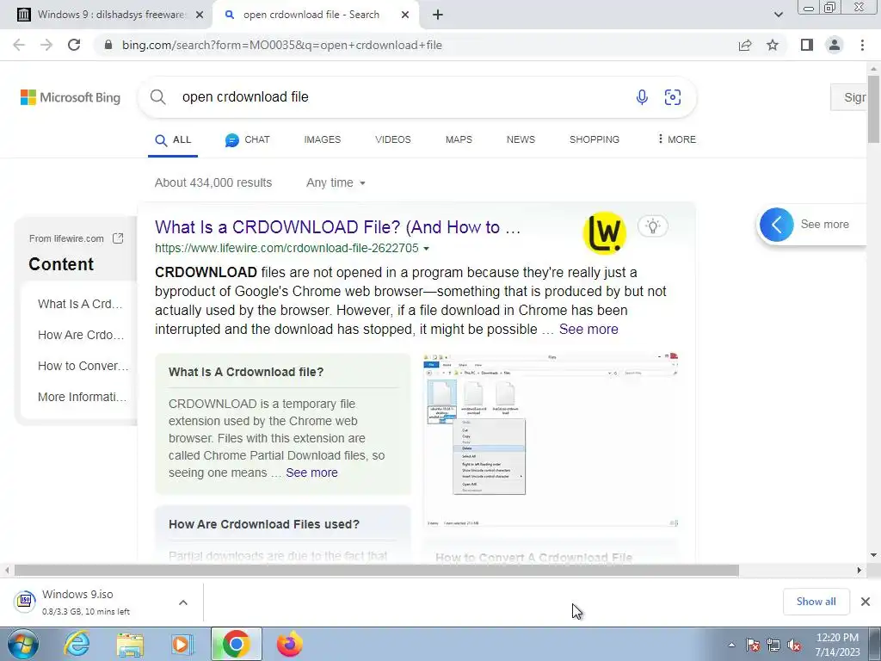Click the Sign in button

coord(848,97)
